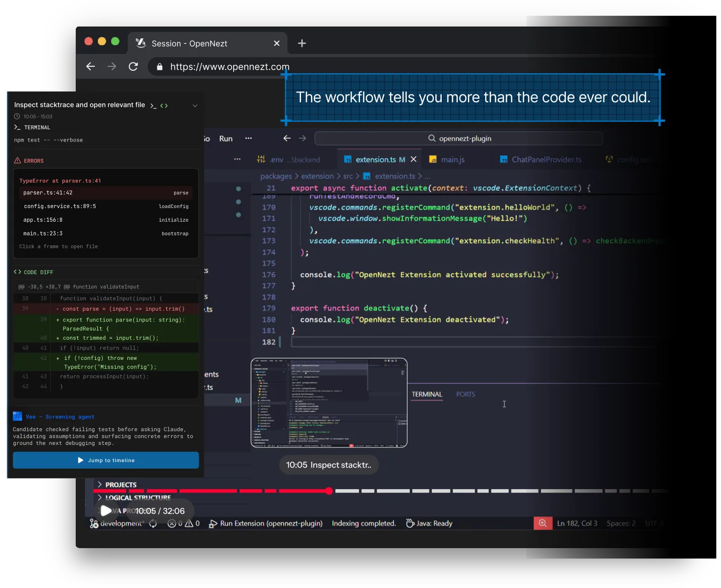Click the terminal icon beside panel title
Screen dimensions: 721x588
tap(153, 106)
